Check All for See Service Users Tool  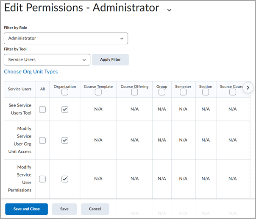[x=42, y=109]
